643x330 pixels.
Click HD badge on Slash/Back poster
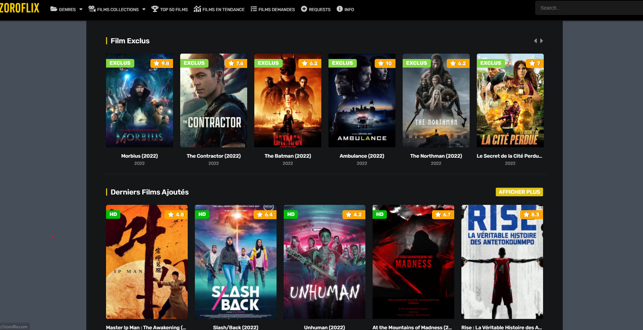click(202, 214)
